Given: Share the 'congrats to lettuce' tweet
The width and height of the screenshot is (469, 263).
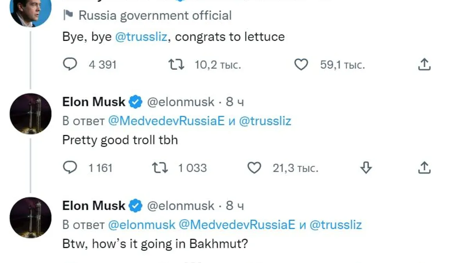Looking at the screenshot, I should 424,64.
